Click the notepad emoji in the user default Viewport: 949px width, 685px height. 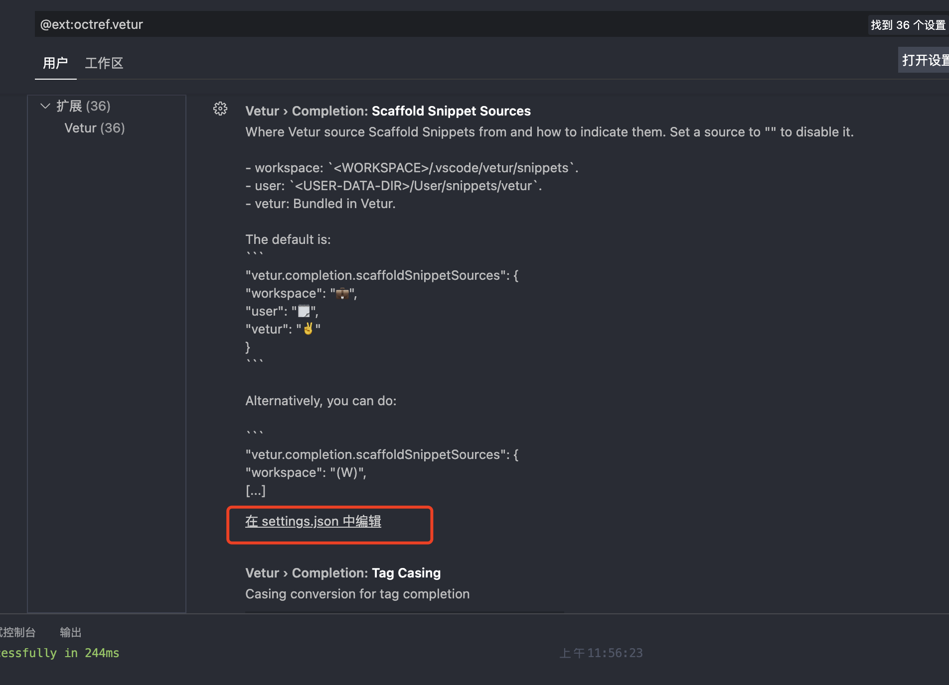tap(304, 312)
